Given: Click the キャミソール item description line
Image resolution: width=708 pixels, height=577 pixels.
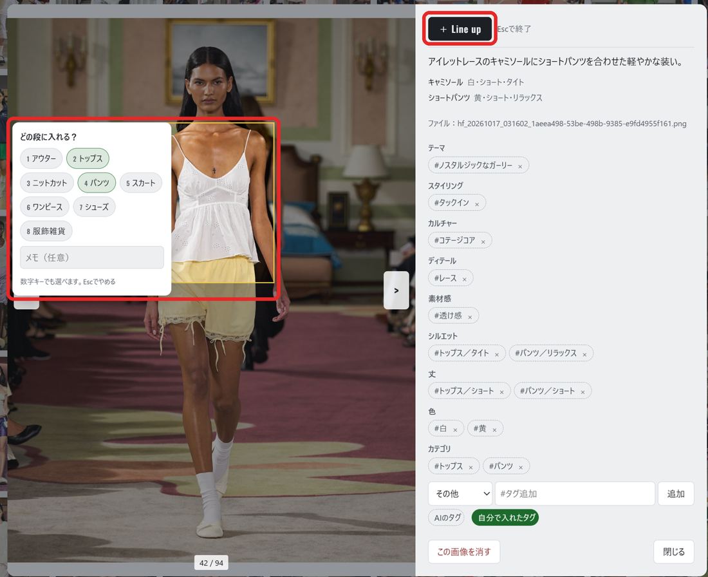Looking at the screenshot, I should click(476, 82).
